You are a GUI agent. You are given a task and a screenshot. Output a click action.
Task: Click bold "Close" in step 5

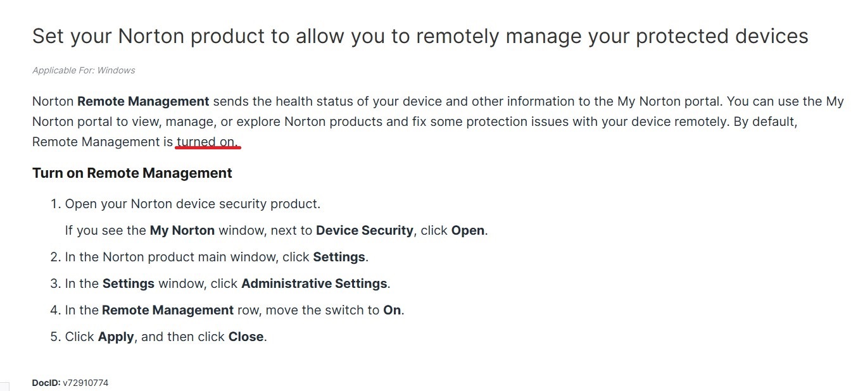246,337
